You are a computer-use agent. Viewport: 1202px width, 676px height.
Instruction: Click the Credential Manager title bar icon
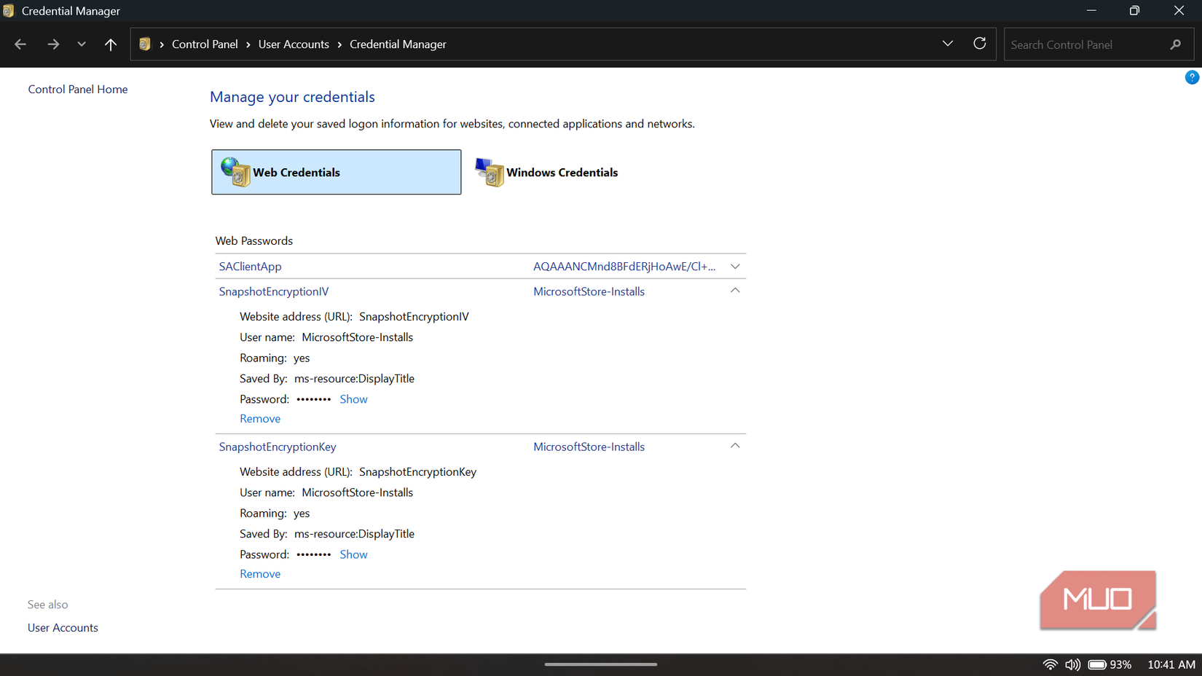pyautogui.click(x=9, y=11)
